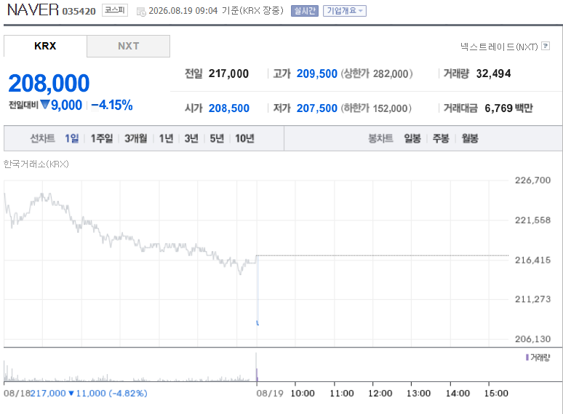Toggle the 실시간 real-time button
The width and height of the screenshot is (563, 414).
click(305, 11)
